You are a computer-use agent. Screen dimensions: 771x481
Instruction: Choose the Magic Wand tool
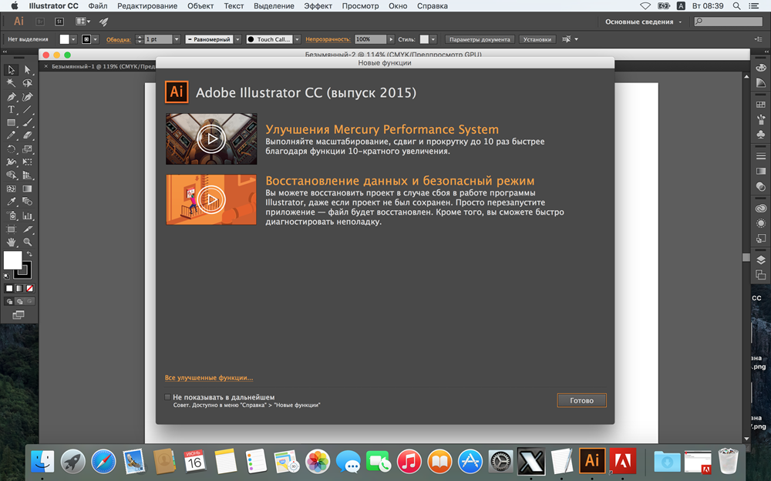[x=12, y=83]
